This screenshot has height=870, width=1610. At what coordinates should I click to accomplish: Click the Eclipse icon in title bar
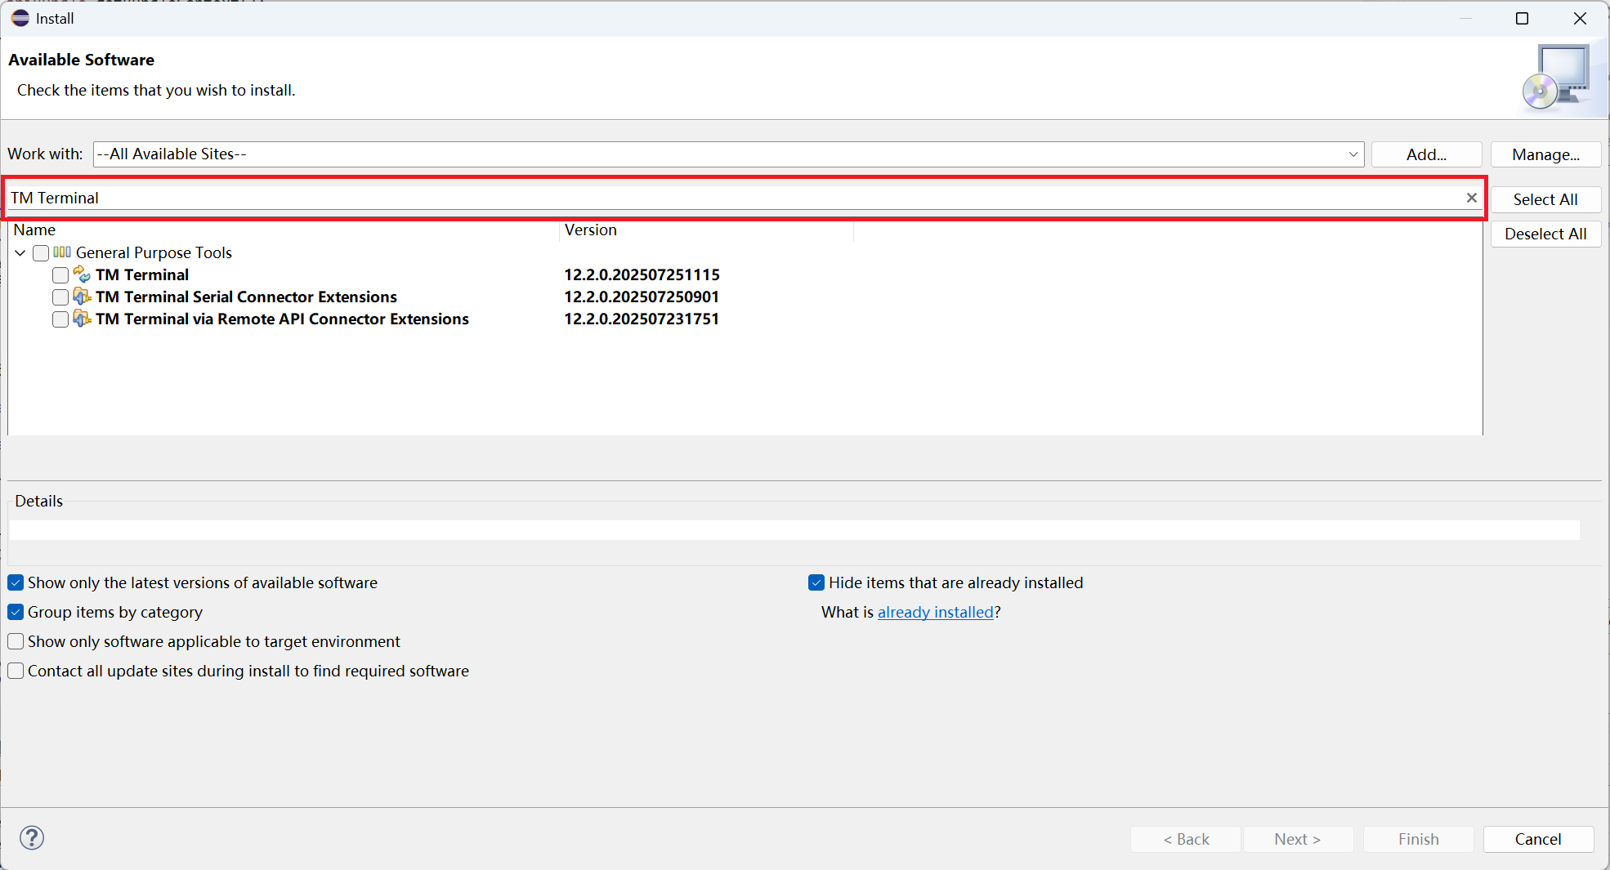pos(20,18)
